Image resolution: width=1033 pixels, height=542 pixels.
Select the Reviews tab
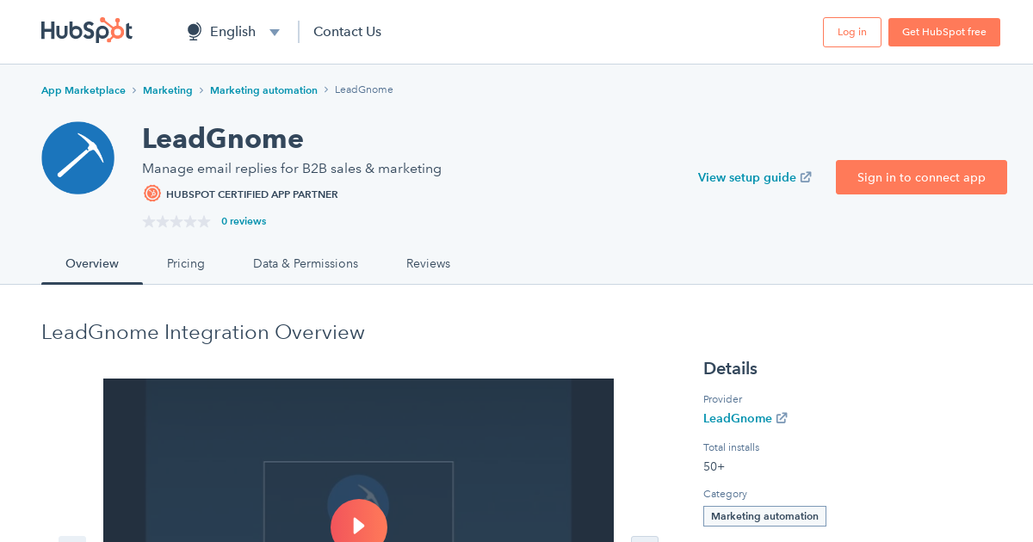coord(428,263)
